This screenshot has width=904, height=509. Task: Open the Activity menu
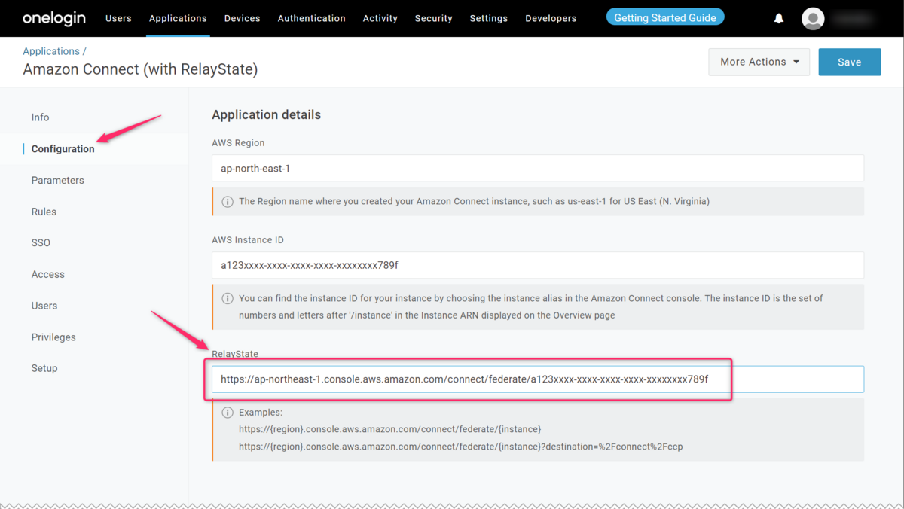[380, 18]
